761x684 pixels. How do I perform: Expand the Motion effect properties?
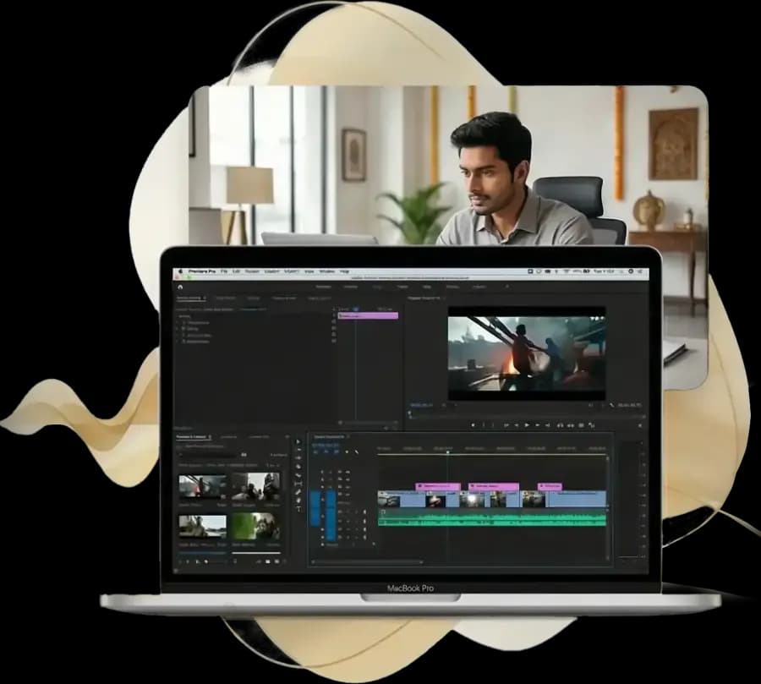point(178,322)
